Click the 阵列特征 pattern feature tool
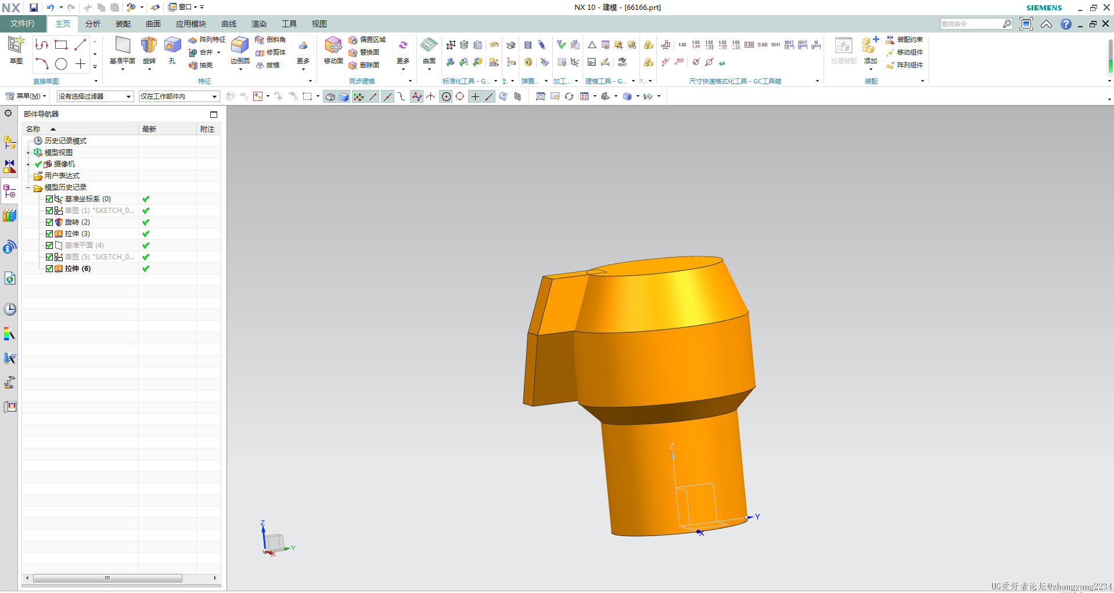1114x593 pixels. pos(207,39)
